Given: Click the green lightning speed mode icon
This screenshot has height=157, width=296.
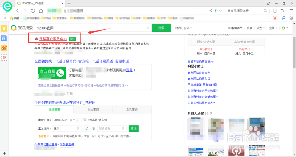Looking at the screenshot, I should coord(215,11).
